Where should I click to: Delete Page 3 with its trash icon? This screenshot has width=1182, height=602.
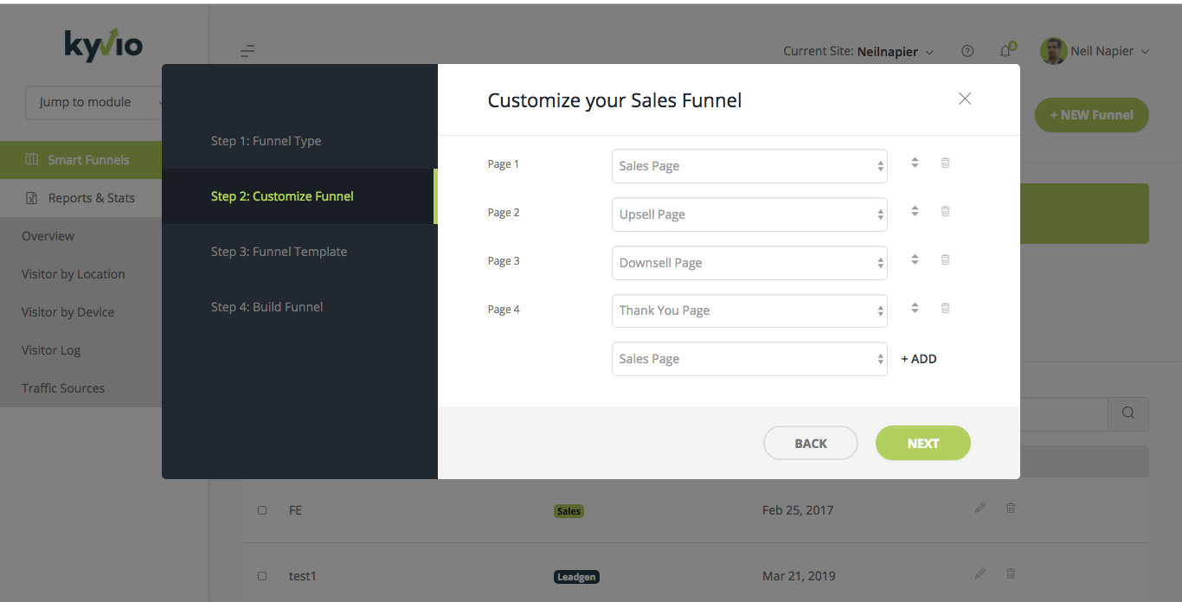tap(945, 259)
